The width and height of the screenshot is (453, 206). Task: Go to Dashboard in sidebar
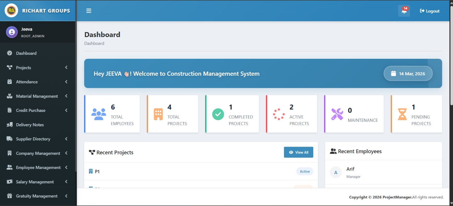[x=26, y=53]
